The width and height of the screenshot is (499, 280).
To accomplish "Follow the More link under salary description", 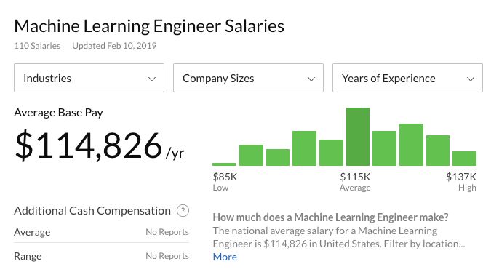I will pyautogui.click(x=225, y=257).
